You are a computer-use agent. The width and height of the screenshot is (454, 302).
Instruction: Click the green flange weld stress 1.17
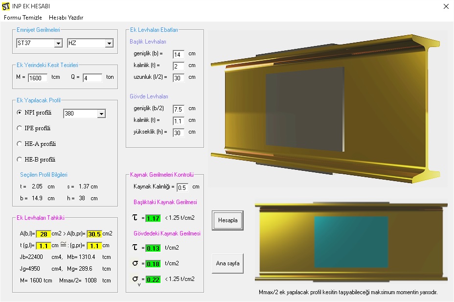153,218
